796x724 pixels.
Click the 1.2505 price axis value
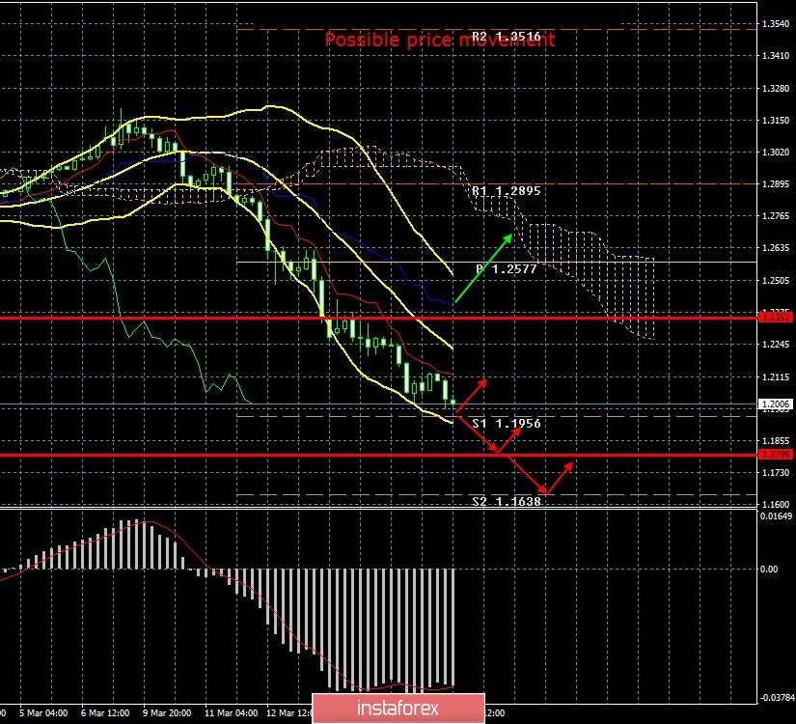tap(776, 281)
